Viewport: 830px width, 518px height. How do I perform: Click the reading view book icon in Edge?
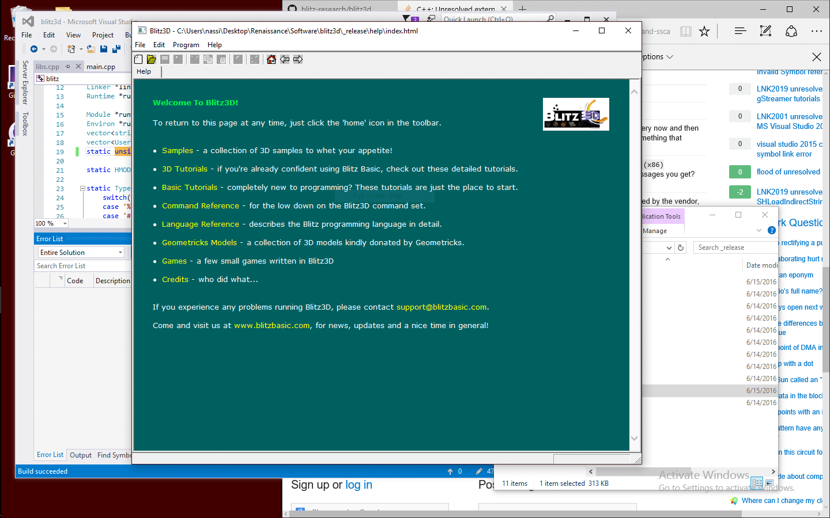(686, 32)
